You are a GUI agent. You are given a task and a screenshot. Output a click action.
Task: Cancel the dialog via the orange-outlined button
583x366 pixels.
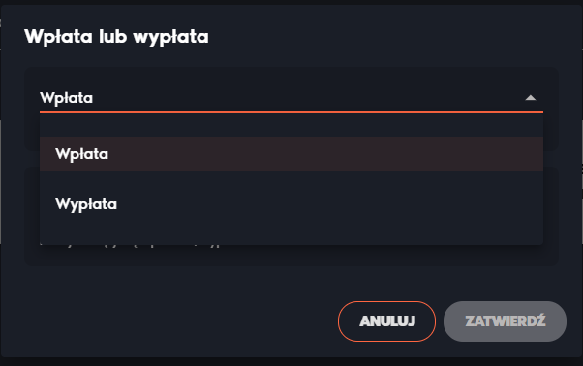[386, 321]
